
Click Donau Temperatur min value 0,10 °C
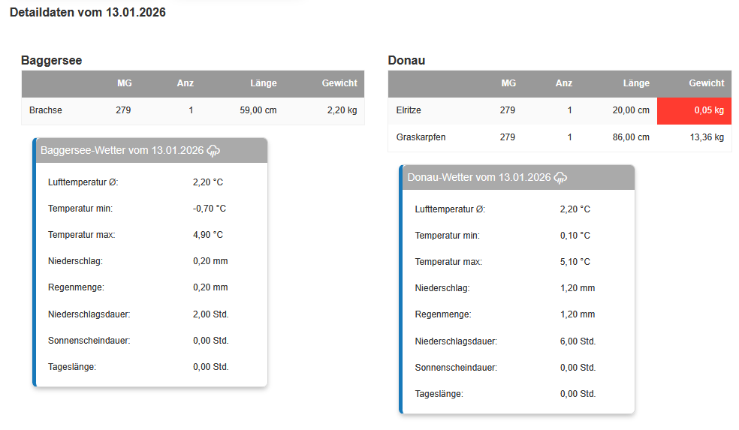tap(575, 236)
